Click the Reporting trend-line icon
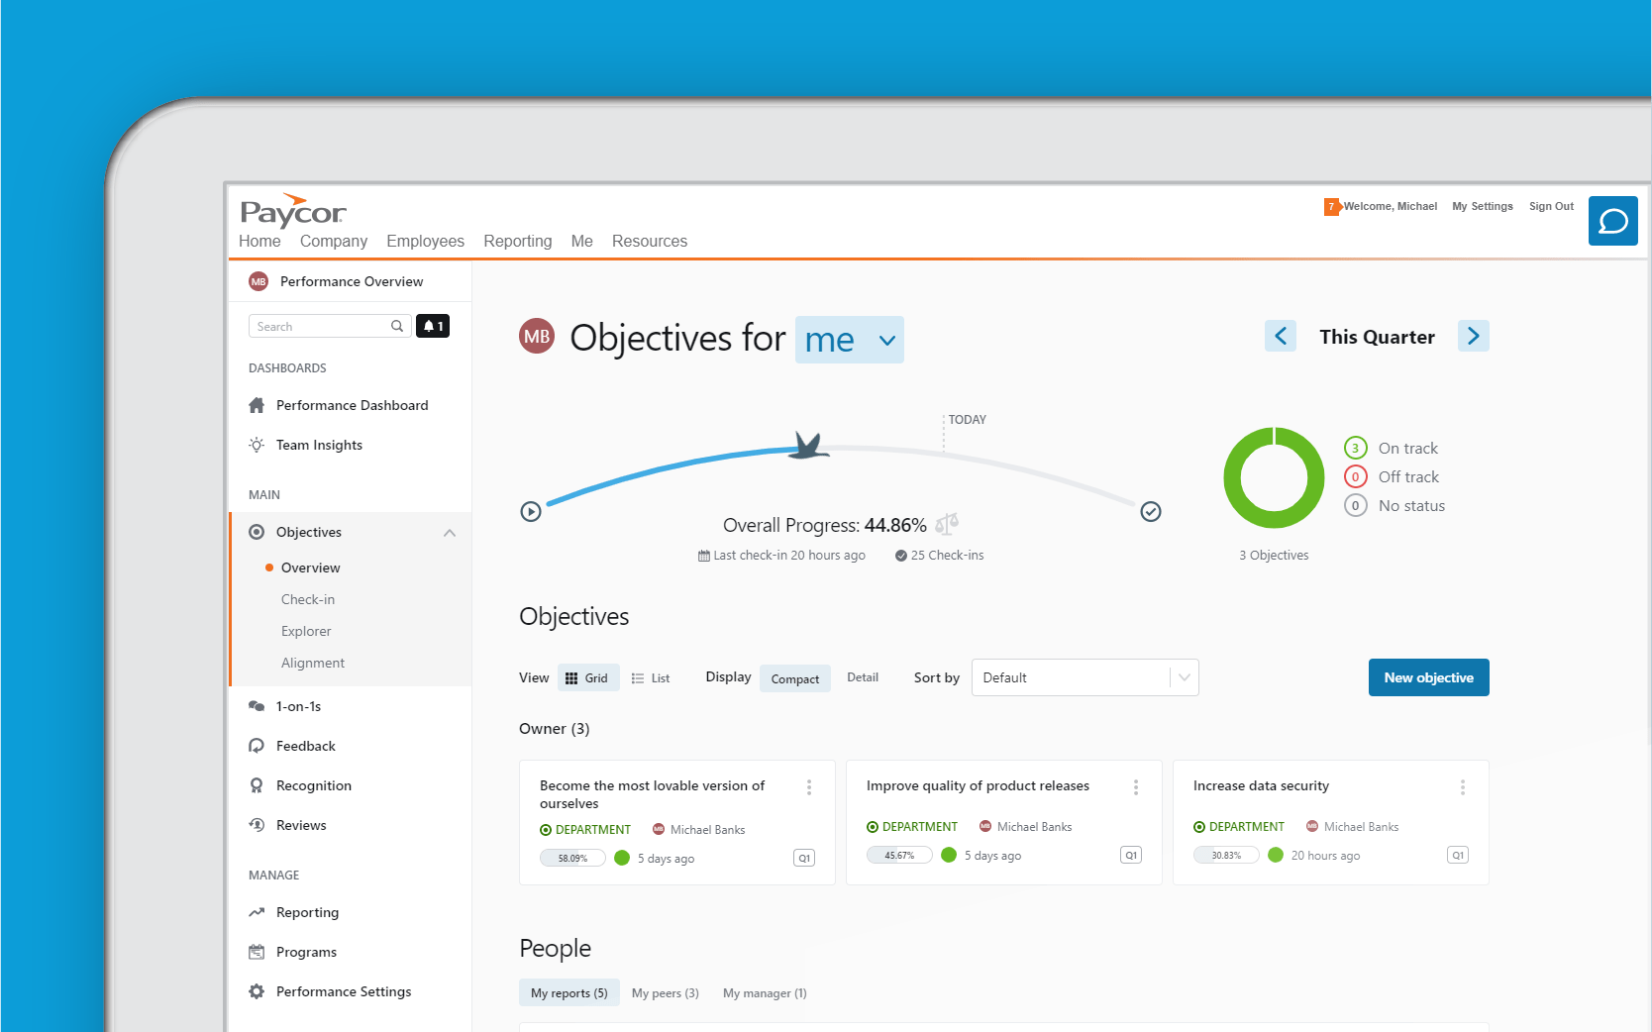This screenshot has width=1652, height=1032. (257, 912)
